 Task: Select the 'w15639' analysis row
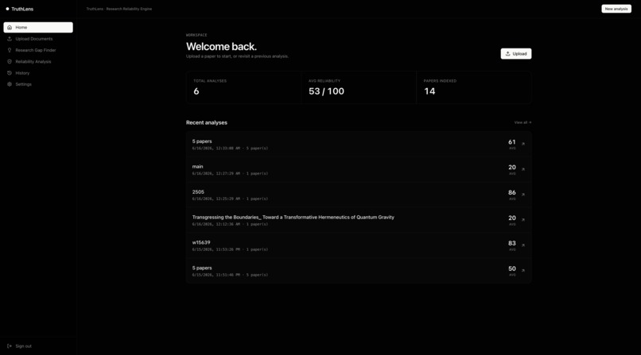click(x=359, y=245)
